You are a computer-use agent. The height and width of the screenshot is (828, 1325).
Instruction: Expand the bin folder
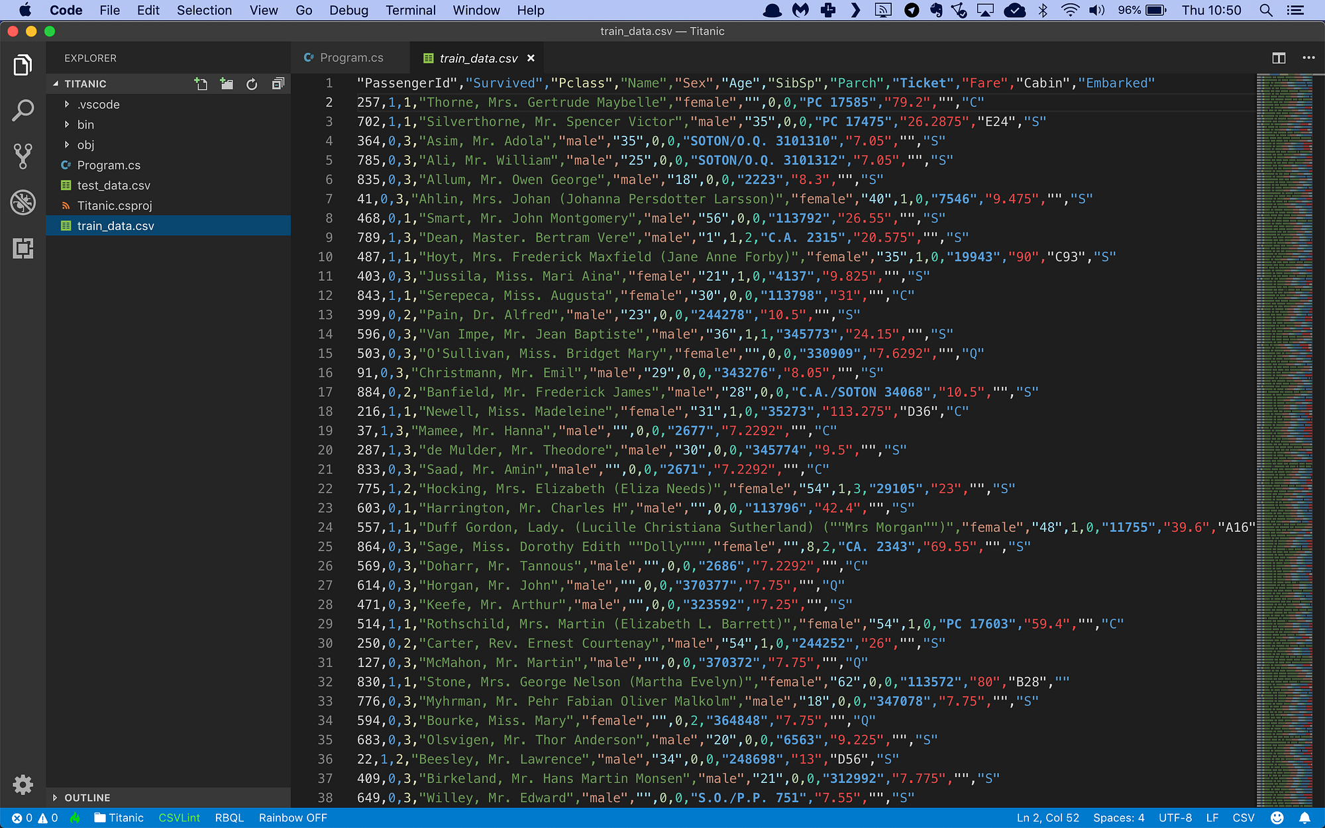tap(85, 125)
